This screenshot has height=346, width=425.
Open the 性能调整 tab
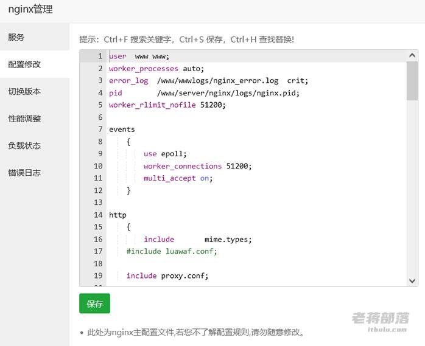(x=24, y=119)
